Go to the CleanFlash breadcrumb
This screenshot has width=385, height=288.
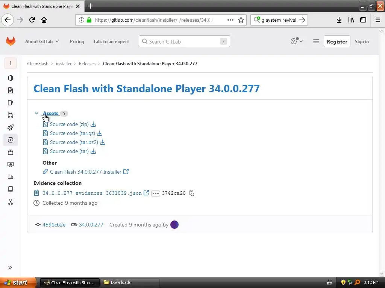tap(38, 64)
